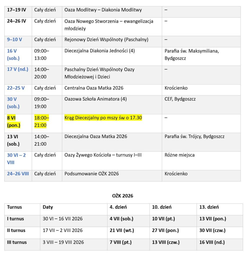The width and height of the screenshot is (246, 256).
Task: Click the "OŻK 2026" table heading
Action: coord(122,196)
